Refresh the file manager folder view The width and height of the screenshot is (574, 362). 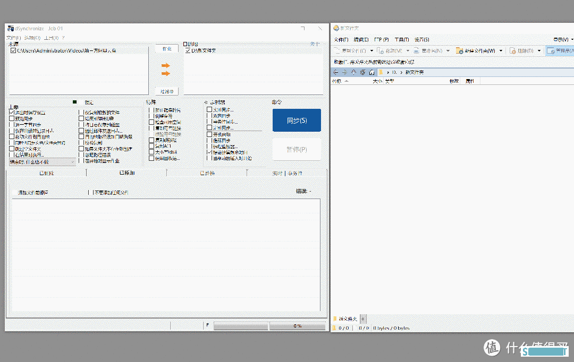click(x=362, y=72)
